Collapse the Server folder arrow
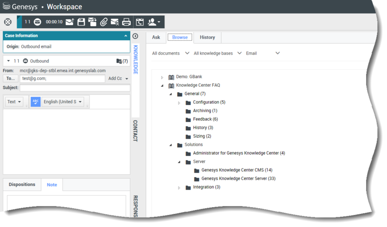 [179, 162]
